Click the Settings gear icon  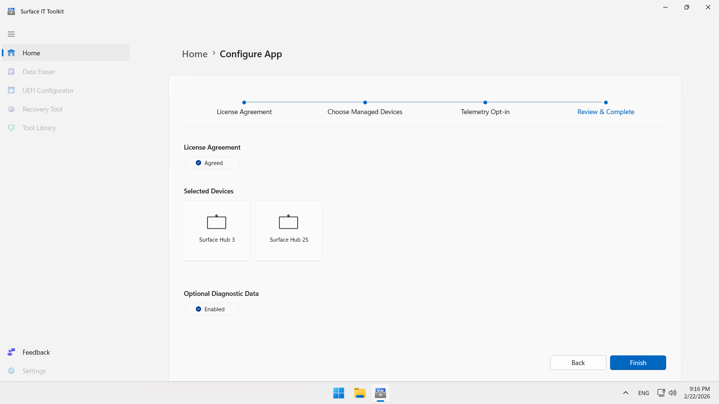[x=11, y=371]
